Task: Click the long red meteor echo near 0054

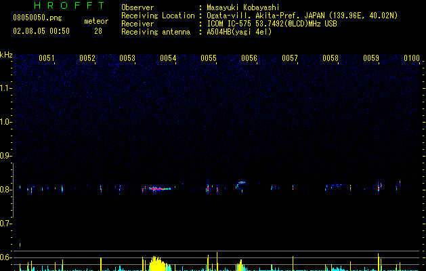Action: click(160, 188)
